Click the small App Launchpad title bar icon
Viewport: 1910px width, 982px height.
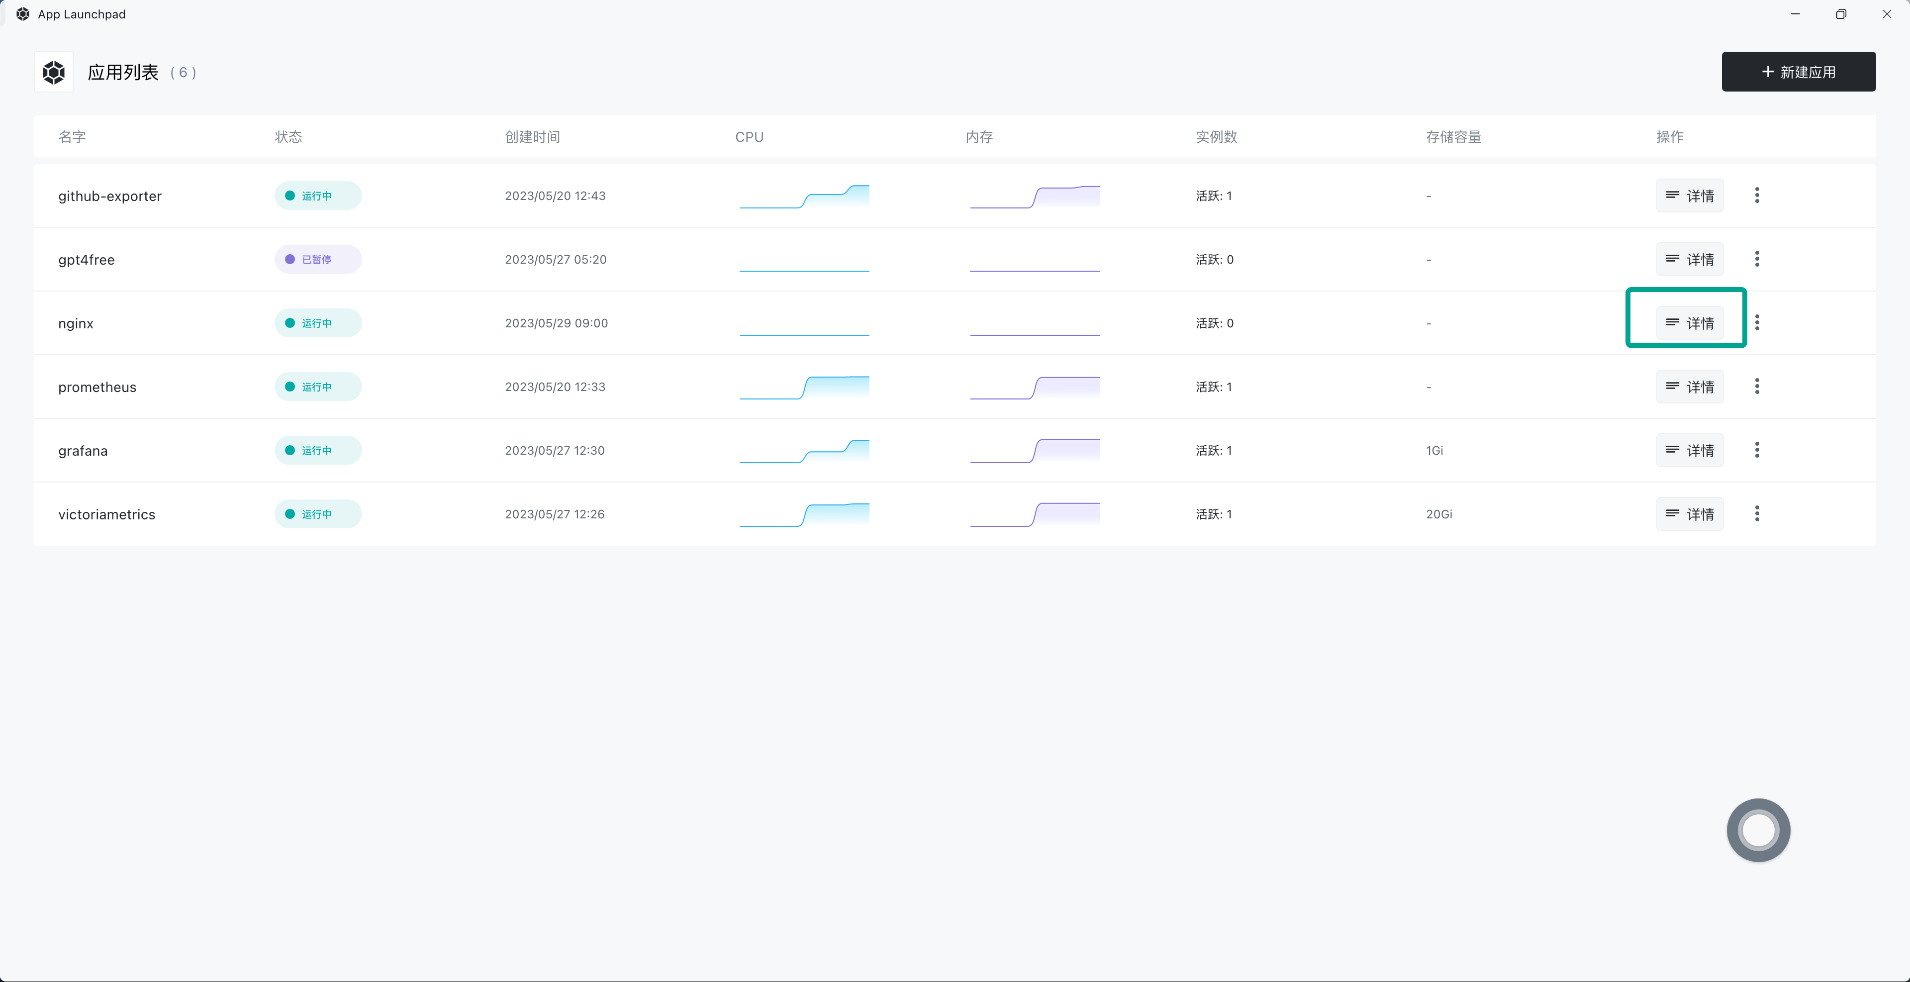click(23, 14)
